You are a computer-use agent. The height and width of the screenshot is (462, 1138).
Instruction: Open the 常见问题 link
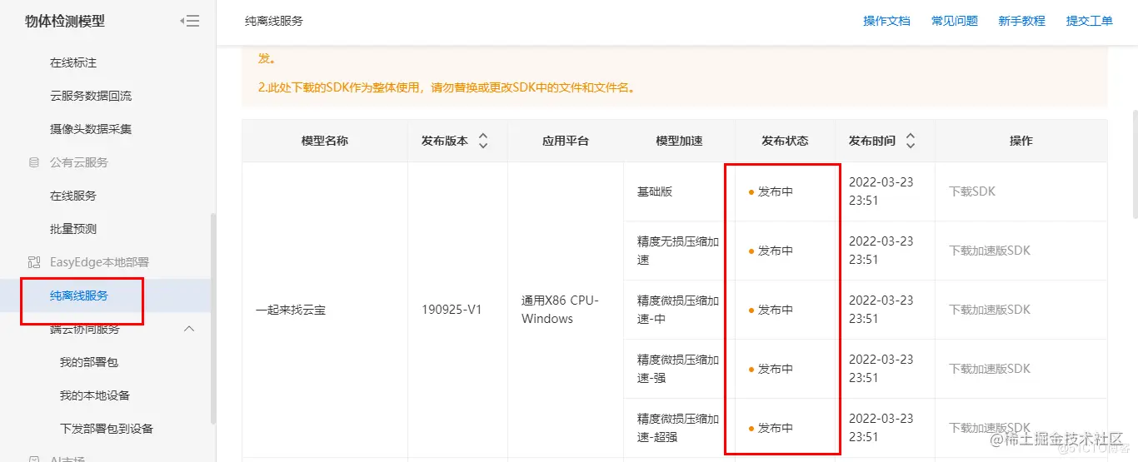[x=955, y=21]
